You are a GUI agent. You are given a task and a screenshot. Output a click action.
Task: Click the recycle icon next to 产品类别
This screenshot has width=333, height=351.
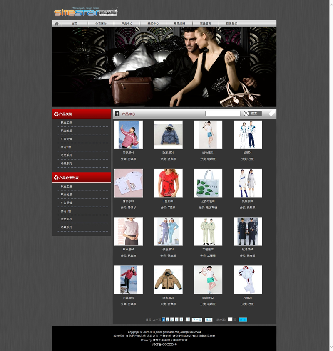click(x=56, y=114)
